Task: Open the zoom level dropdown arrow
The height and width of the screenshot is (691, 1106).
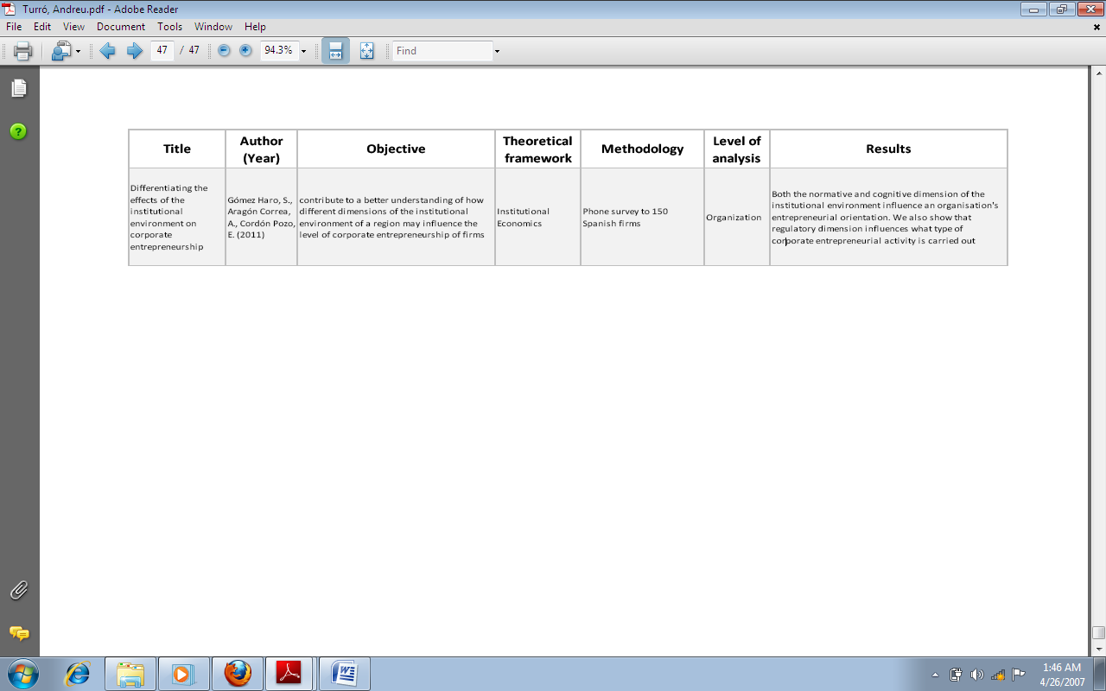Action: [304, 51]
